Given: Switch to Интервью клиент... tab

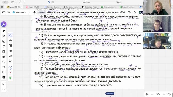Looking at the screenshot, I should point(108,7).
